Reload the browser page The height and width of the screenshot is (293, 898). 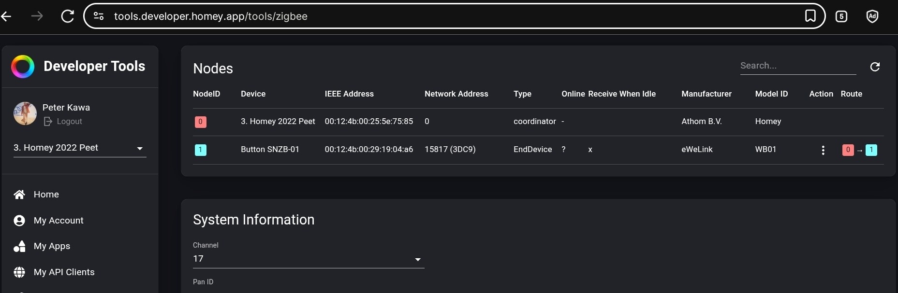tap(68, 16)
